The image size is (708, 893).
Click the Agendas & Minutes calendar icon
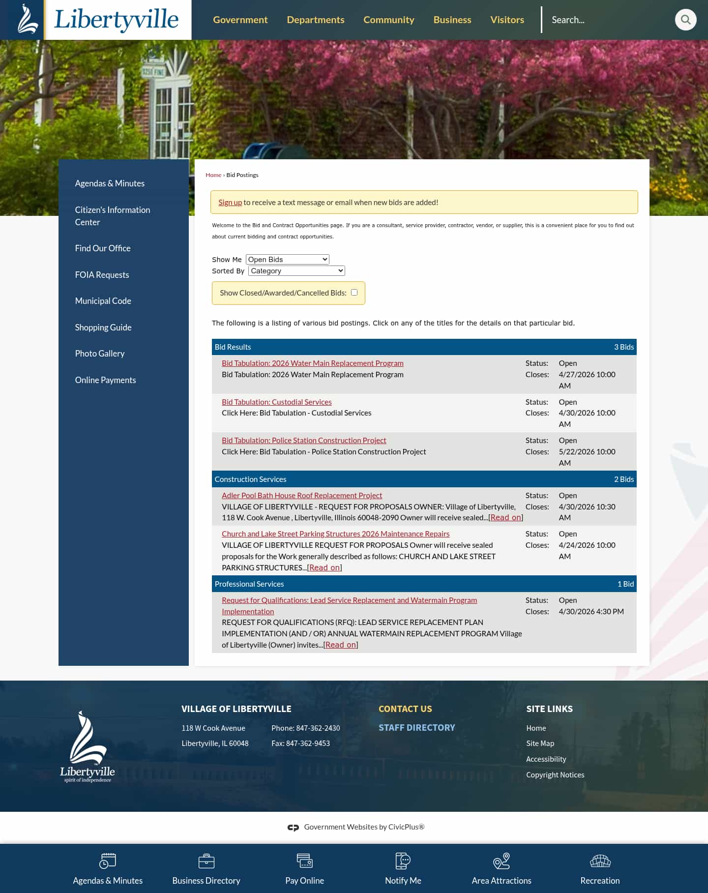coord(108,861)
